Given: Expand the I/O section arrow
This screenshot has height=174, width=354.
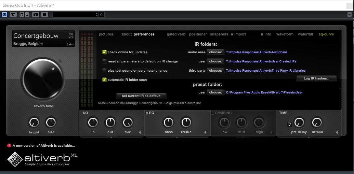Looking at the screenshot, I should pyautogui.click(x=140, y=132).
